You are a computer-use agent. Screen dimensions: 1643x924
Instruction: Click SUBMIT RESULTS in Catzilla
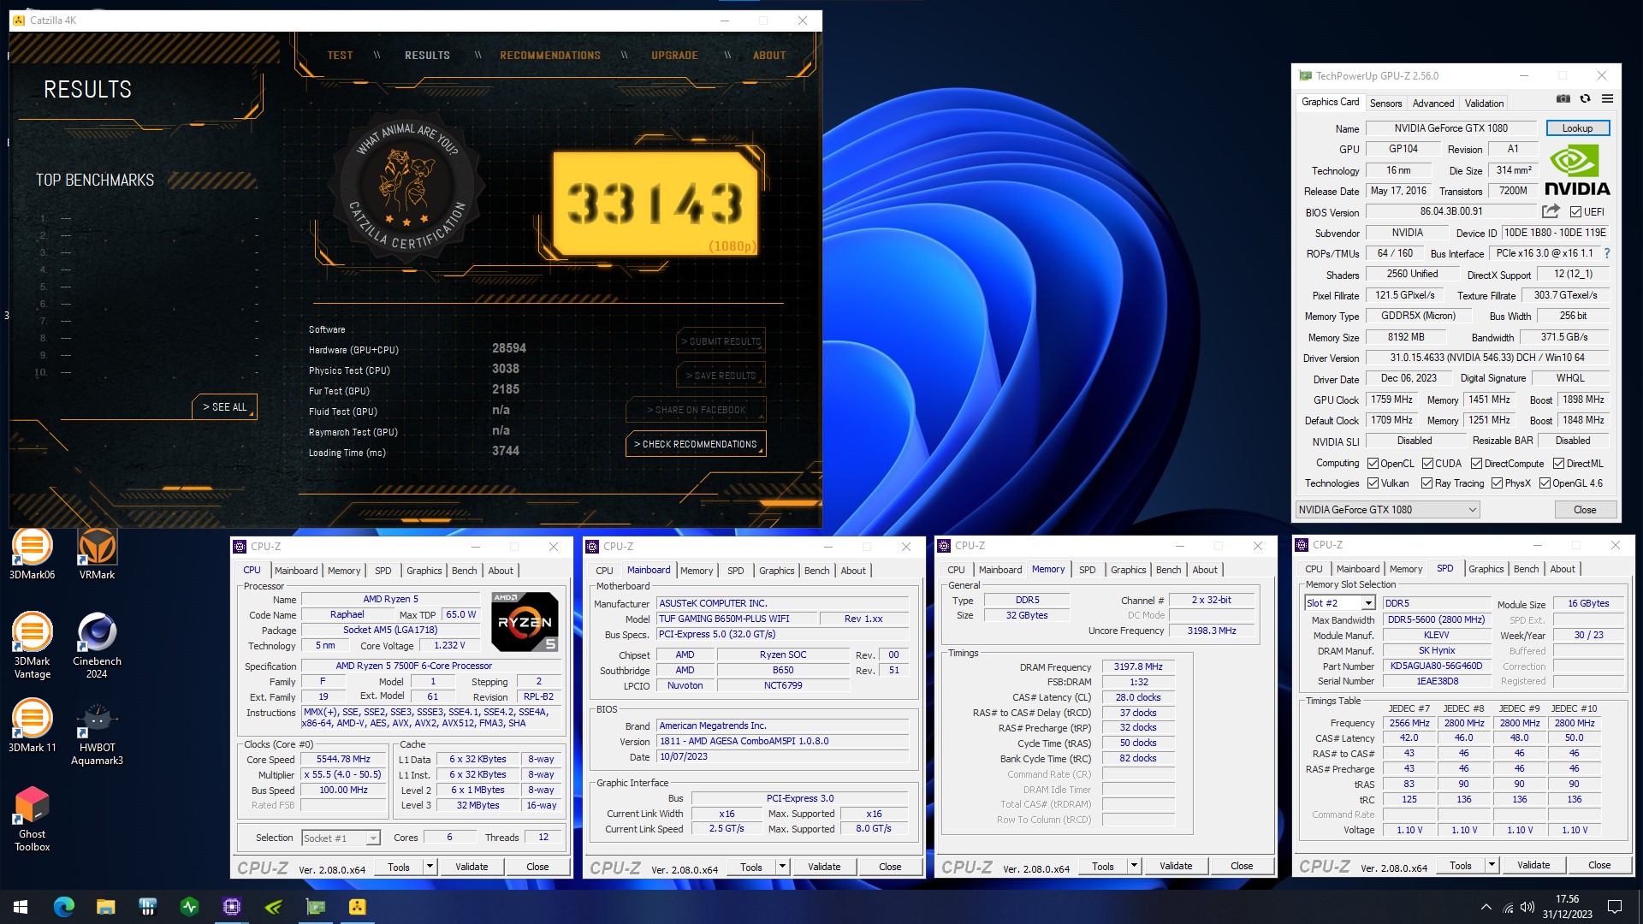tap(721, 341)
